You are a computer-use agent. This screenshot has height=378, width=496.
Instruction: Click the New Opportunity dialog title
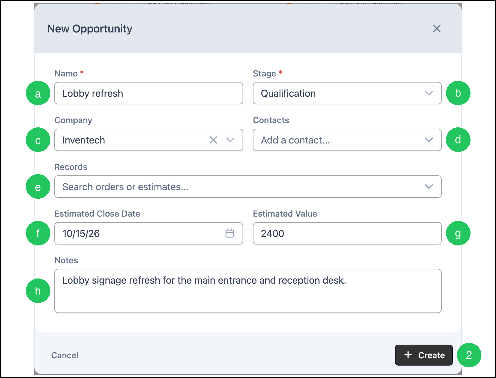pos(90,29)
